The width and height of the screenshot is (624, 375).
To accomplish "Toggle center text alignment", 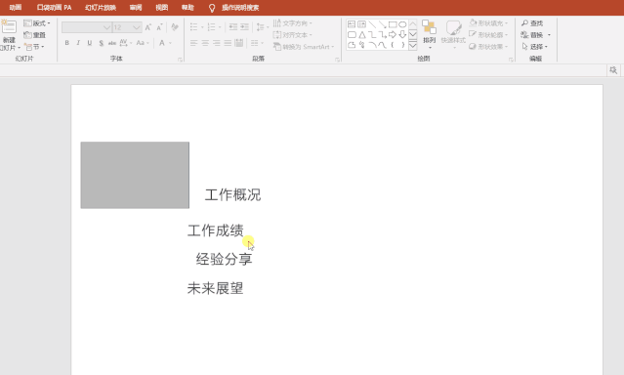I will 205,43.
